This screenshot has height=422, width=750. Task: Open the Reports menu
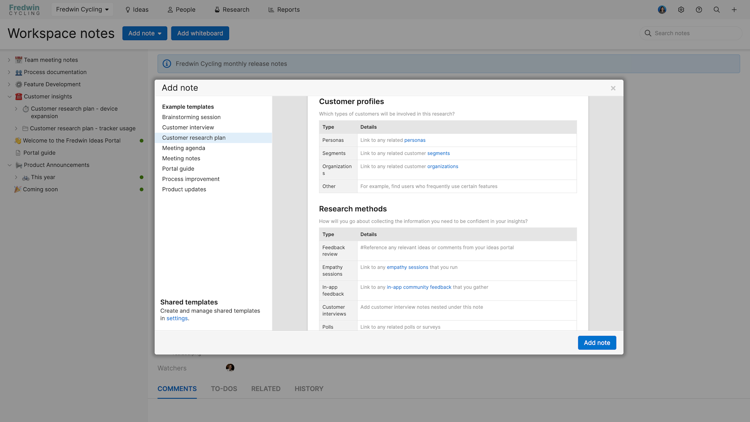pyautogui.click(x=284, y=10)
